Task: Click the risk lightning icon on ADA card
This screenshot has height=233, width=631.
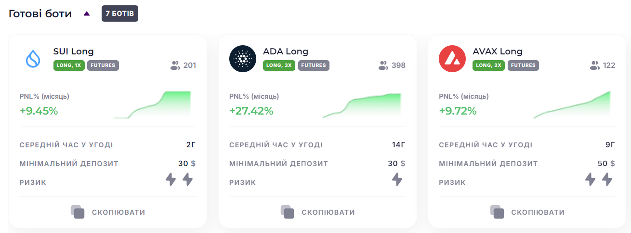Action: (x=397, y=180)
